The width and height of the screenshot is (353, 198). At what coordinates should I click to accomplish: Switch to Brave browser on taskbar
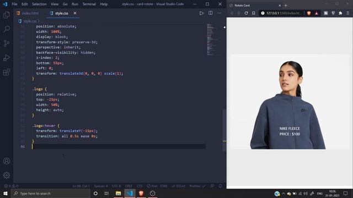(141, 193)
